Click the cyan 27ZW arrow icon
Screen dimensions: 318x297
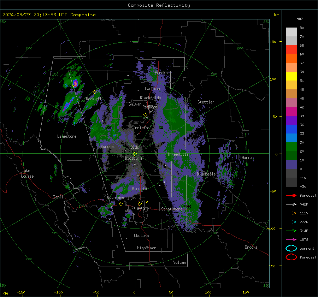(291, 222)
